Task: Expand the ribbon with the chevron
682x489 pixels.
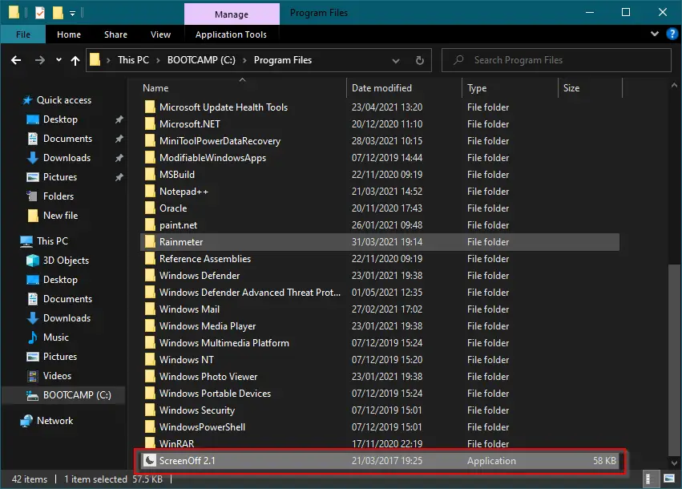Action: (655, 34)
